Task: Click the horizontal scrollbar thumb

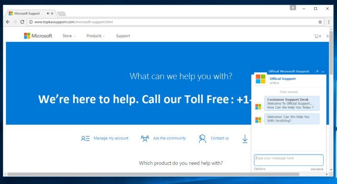Action: point(153,174)
